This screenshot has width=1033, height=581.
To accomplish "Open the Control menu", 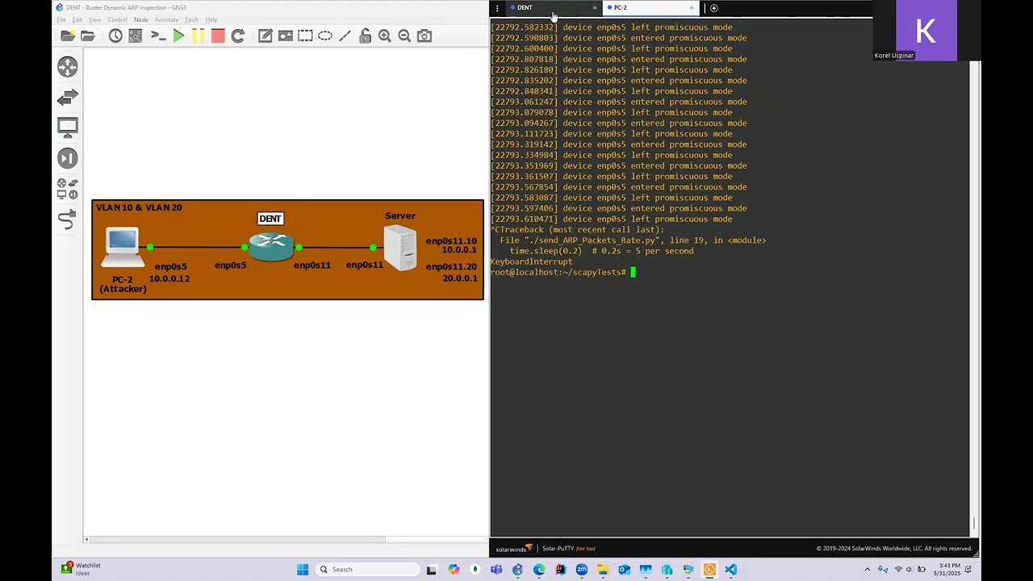I will [117, 19].
